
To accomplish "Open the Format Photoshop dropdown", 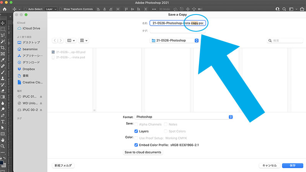I will (184, 117).
